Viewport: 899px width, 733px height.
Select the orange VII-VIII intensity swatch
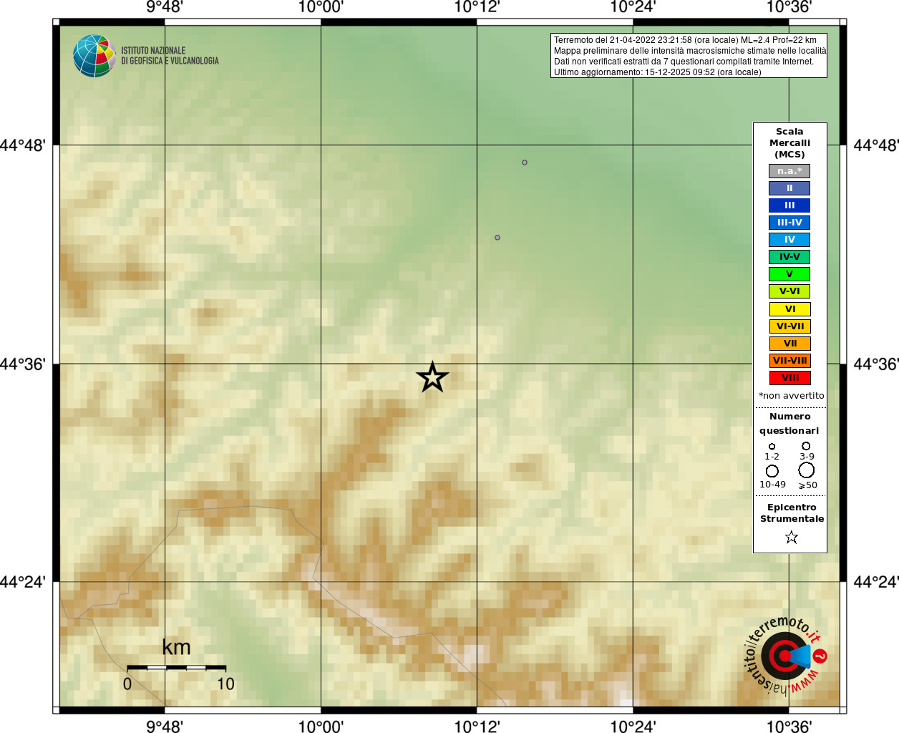click(x=790, y=361)
